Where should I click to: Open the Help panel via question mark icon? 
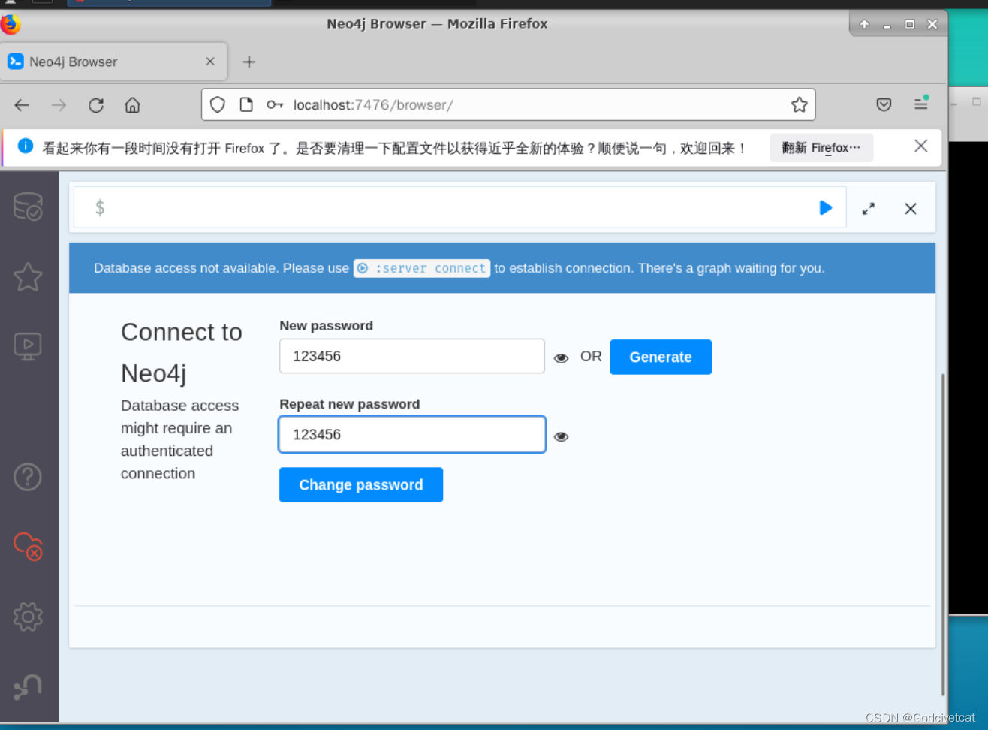[x=28, y=476]
